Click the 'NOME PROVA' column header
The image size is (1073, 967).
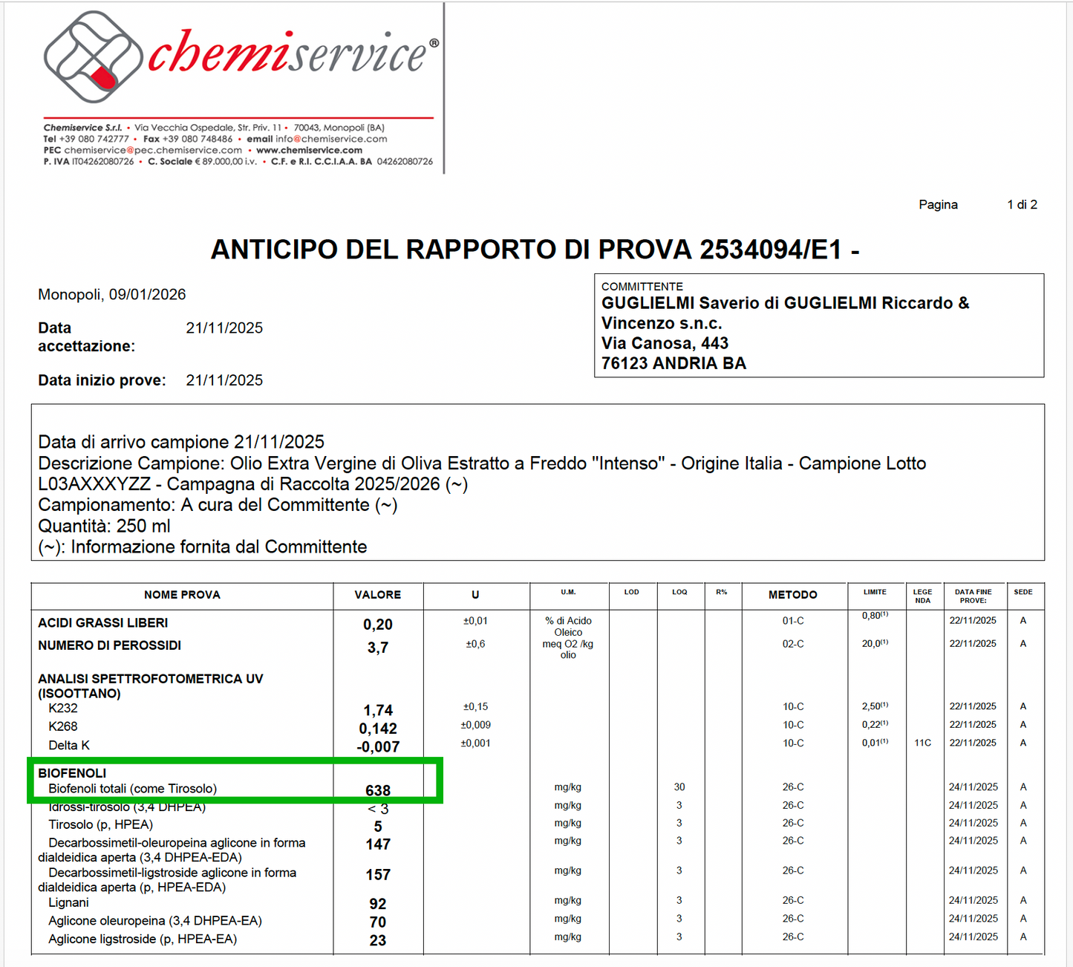click(x=182, y=595)
